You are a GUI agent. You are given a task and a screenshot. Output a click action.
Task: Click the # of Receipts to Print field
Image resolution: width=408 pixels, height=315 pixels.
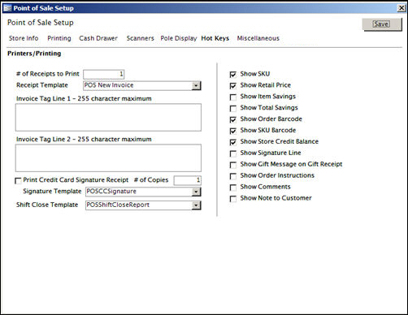tap(104, 74)
